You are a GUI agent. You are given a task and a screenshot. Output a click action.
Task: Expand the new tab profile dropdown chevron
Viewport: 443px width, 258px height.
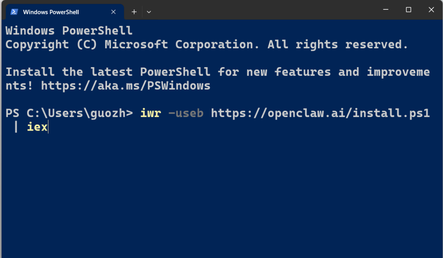tap(149, 12)
